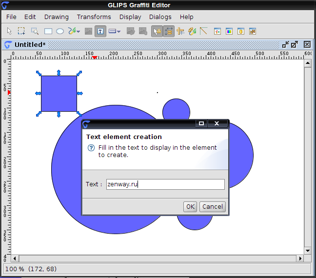Maximize the Untitled document frame
316x278 pixels.
click(x=295, y=44)
